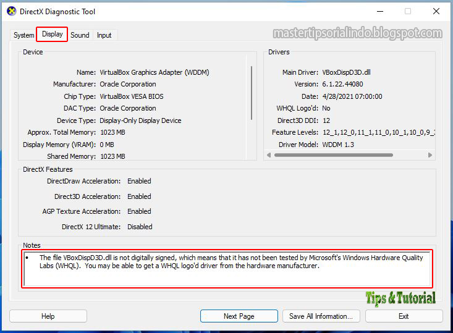
Task: Open the Input tab
Action: 104,35
